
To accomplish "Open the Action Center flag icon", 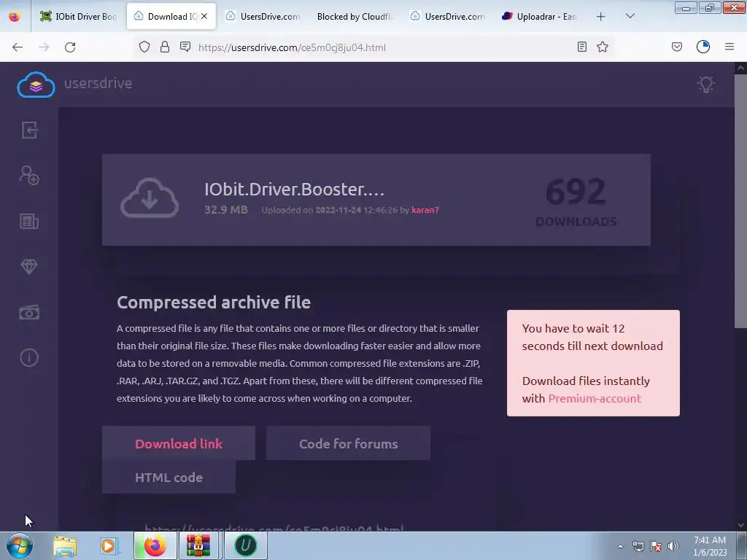I will (x=656, y=546).
